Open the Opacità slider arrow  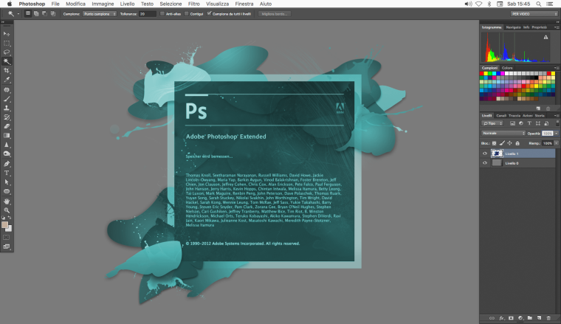tap(557, 133)
